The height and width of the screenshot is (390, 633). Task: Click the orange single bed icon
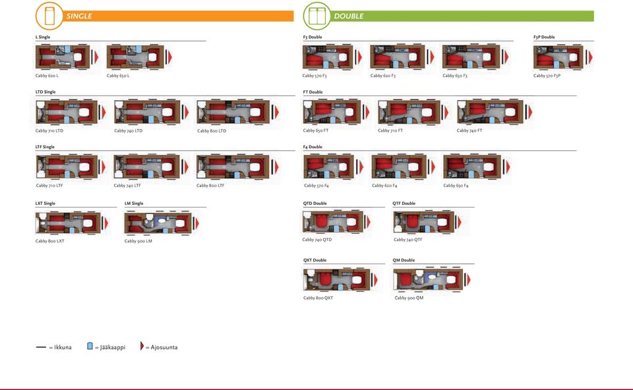[x=49, y=16]
